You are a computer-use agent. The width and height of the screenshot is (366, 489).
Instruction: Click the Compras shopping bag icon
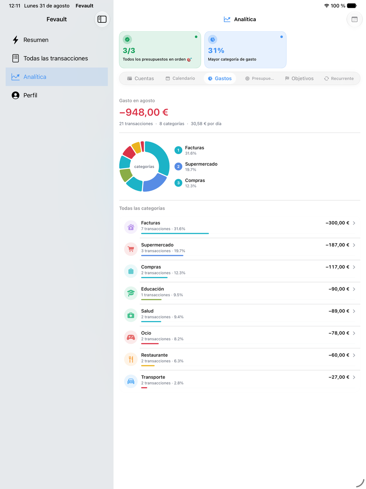pos(131,271)
